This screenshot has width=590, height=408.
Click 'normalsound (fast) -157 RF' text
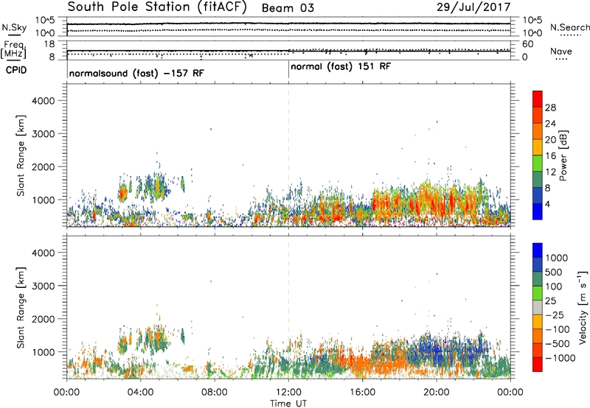pyautogui.click(x=136, y=73)
